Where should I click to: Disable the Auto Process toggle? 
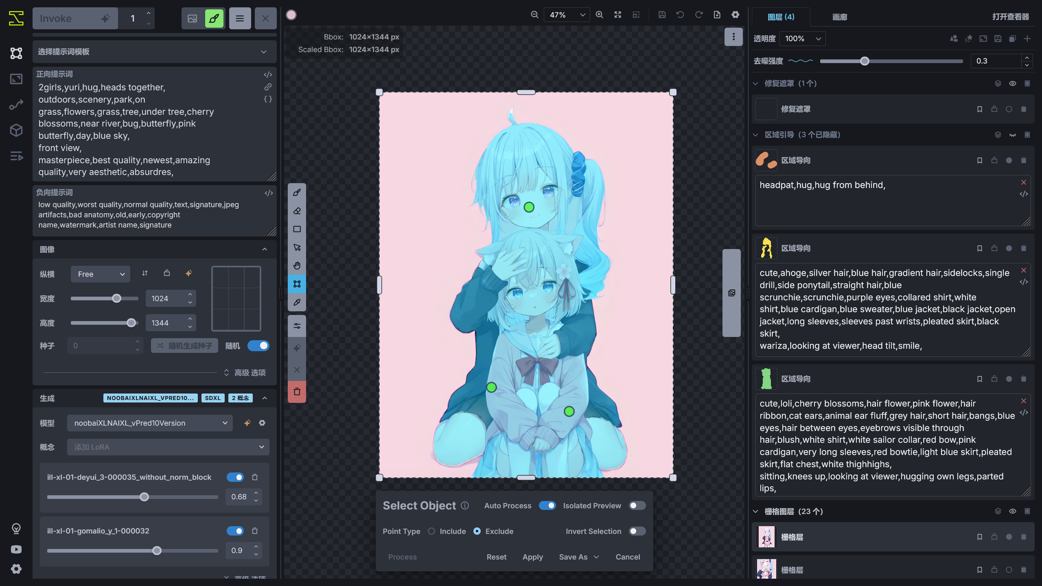pyautogui.click(x=547, y=505)
